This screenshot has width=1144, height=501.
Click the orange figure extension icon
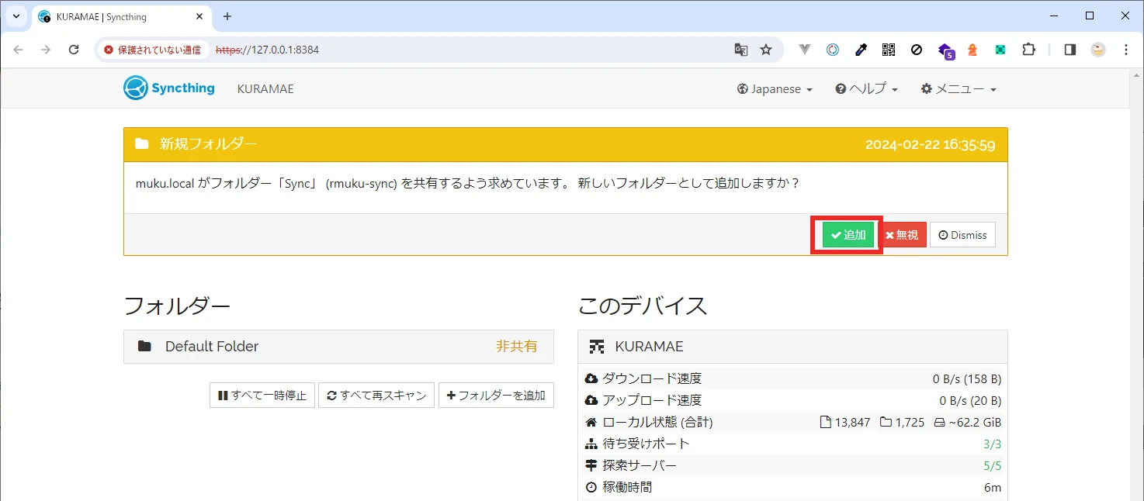(x=972, y=50)
